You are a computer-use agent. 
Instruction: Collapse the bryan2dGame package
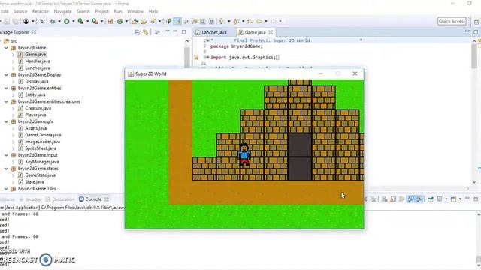tap(6, 48)
